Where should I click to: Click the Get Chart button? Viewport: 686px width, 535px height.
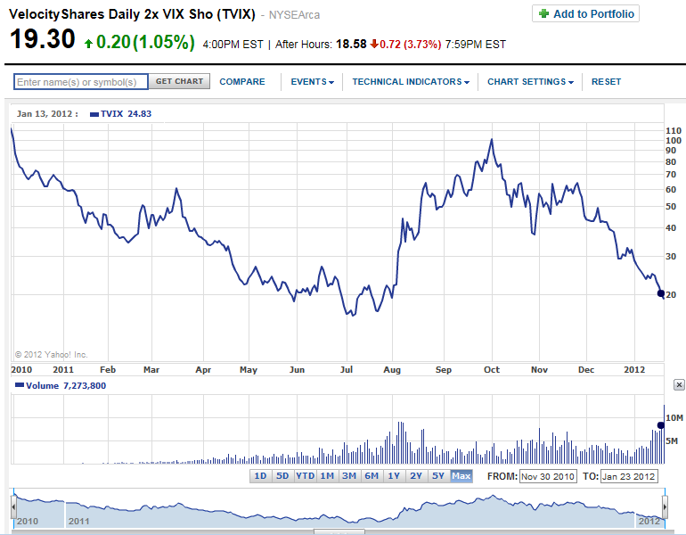coord(179,81)
